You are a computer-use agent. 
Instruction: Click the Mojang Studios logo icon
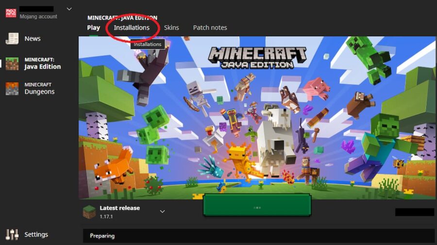(11, 13)
